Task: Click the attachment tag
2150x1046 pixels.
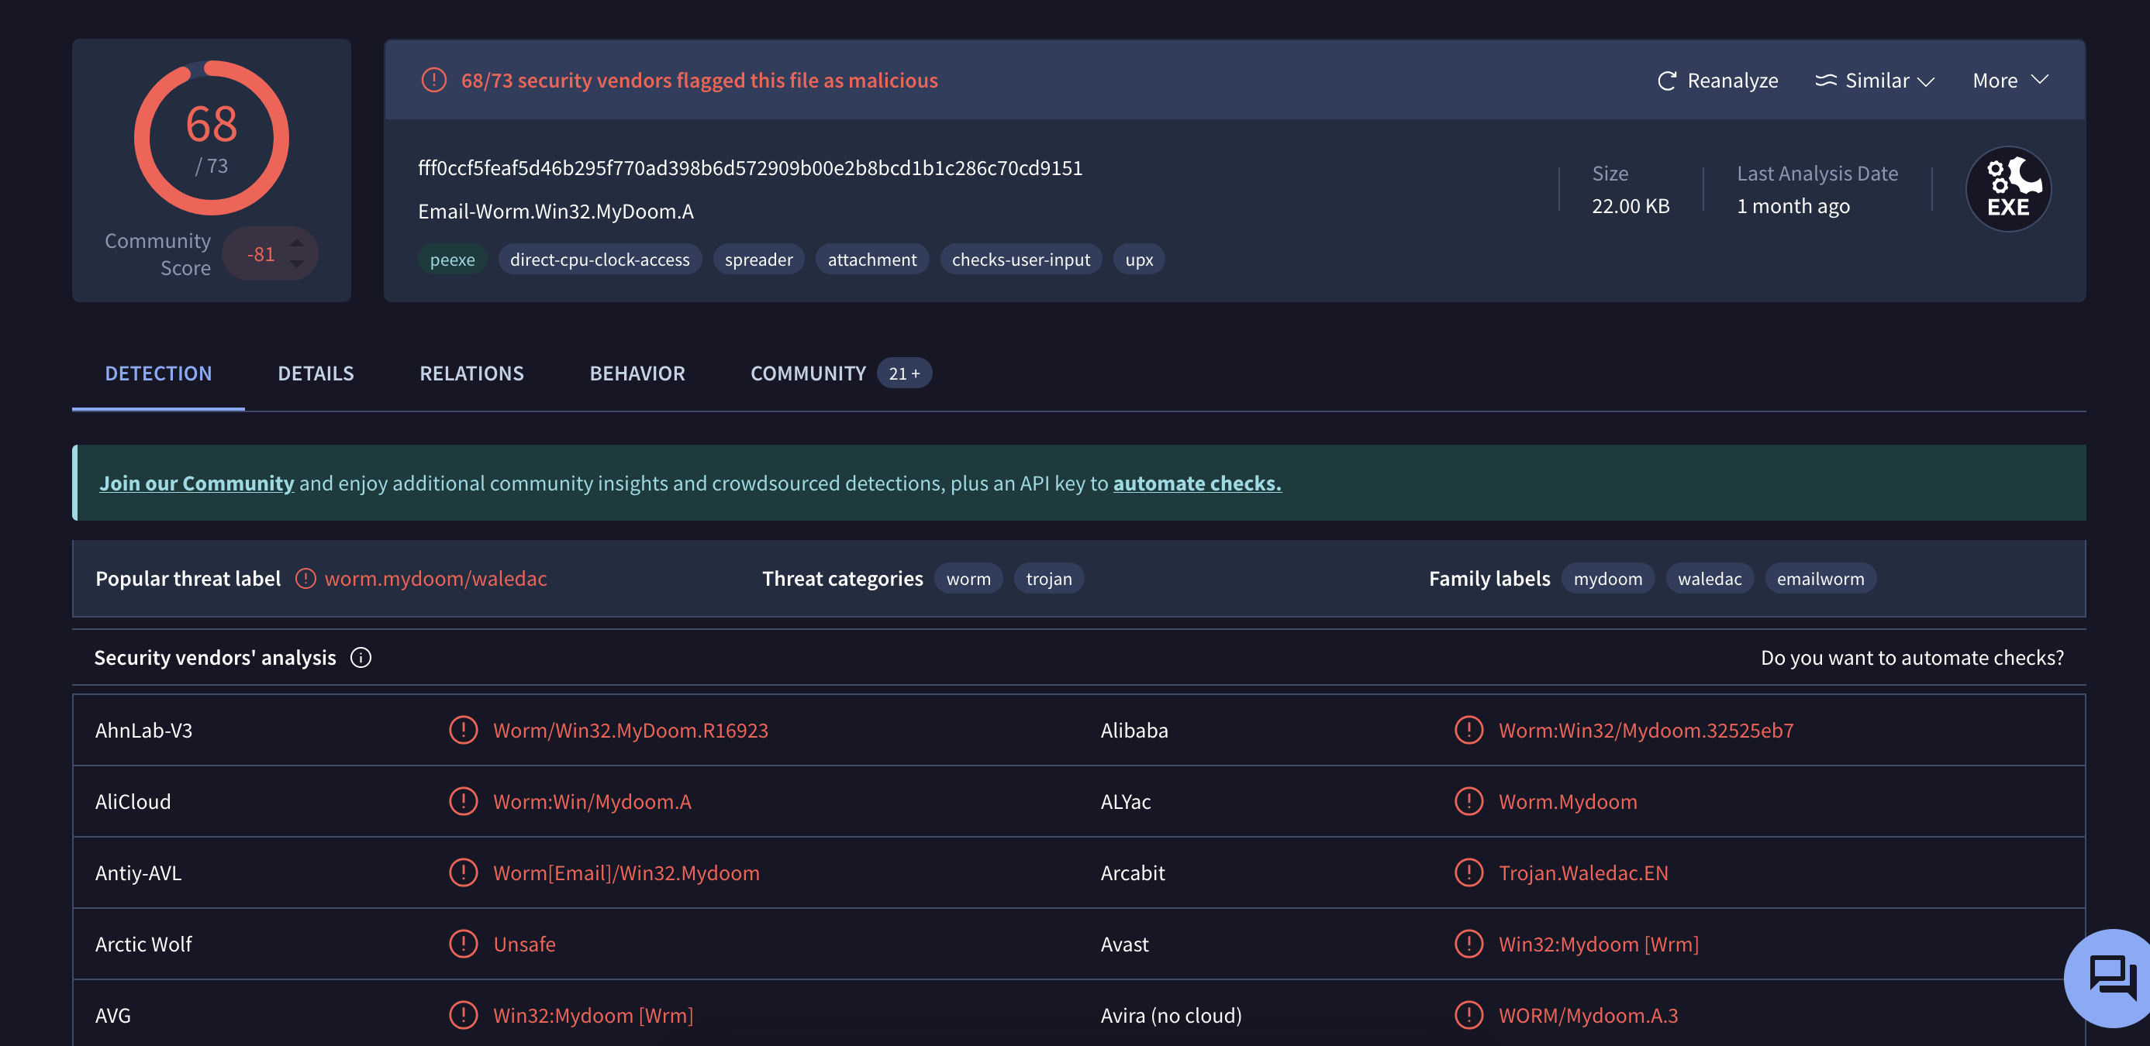Action: (x=872, y=260)
